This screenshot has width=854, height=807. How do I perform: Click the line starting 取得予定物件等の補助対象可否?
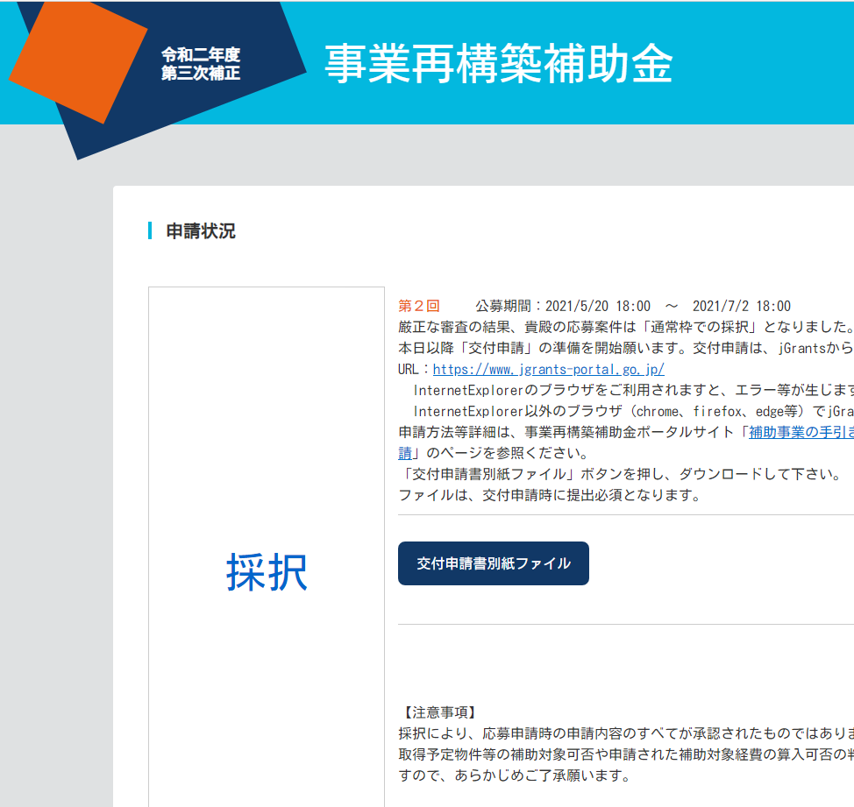pyautogui.click(x=626, y=754)
